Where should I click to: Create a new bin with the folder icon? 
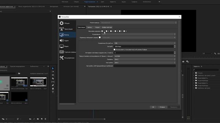(38, 119)
